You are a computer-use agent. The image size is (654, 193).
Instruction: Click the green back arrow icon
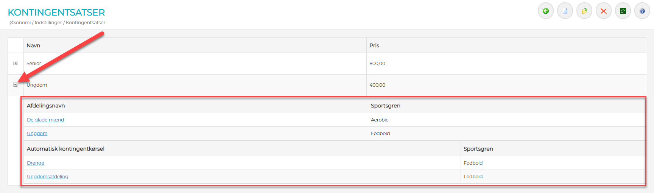pyautogui.click(x=545, y=11)
